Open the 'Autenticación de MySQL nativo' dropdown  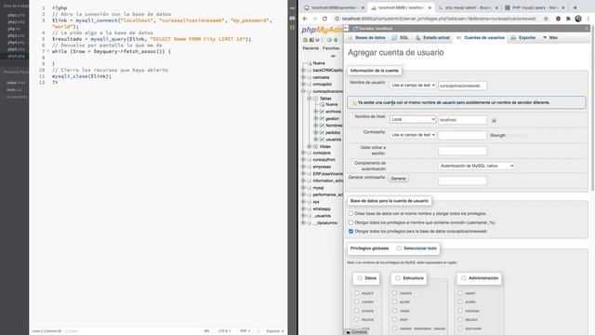(477, 166)
